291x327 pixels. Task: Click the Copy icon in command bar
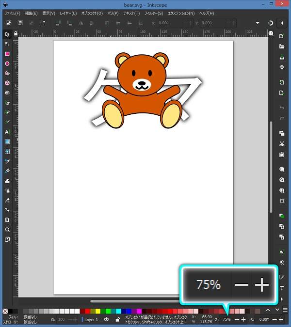coord(282,133)
